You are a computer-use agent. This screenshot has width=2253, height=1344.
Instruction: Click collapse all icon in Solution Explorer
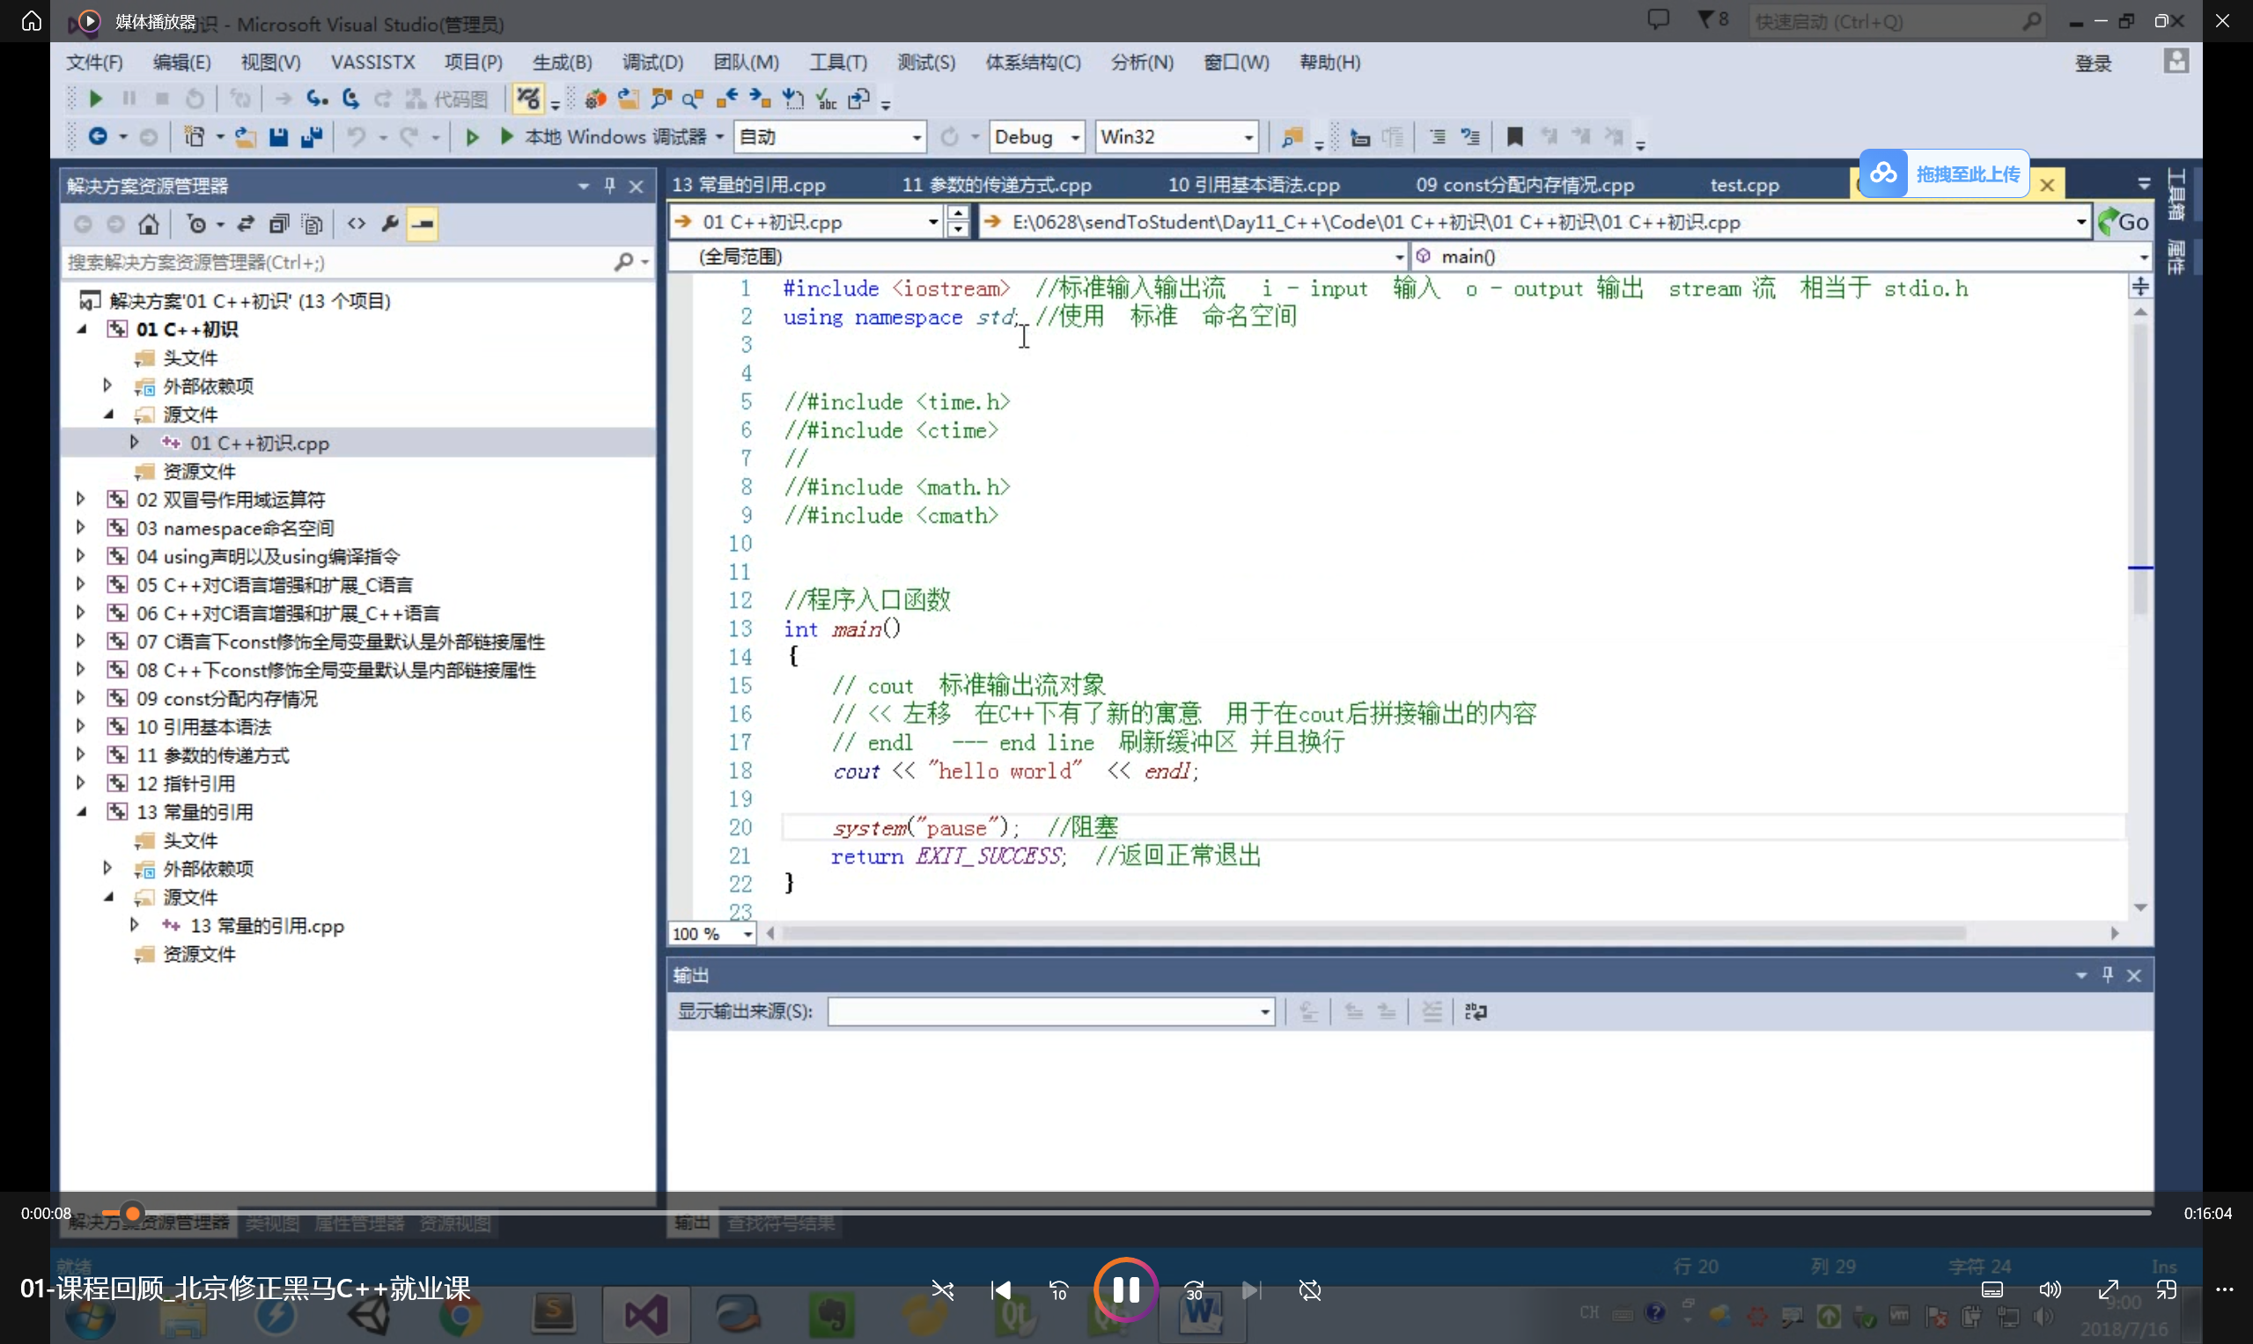pyautogui.click(x=279, y=224)
